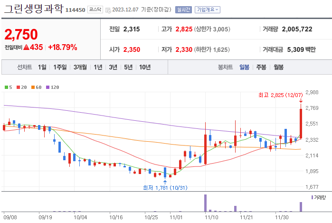Click the 실시간 real-time button
This screenshot has height=223, width=332.
[x=183, y=10]
